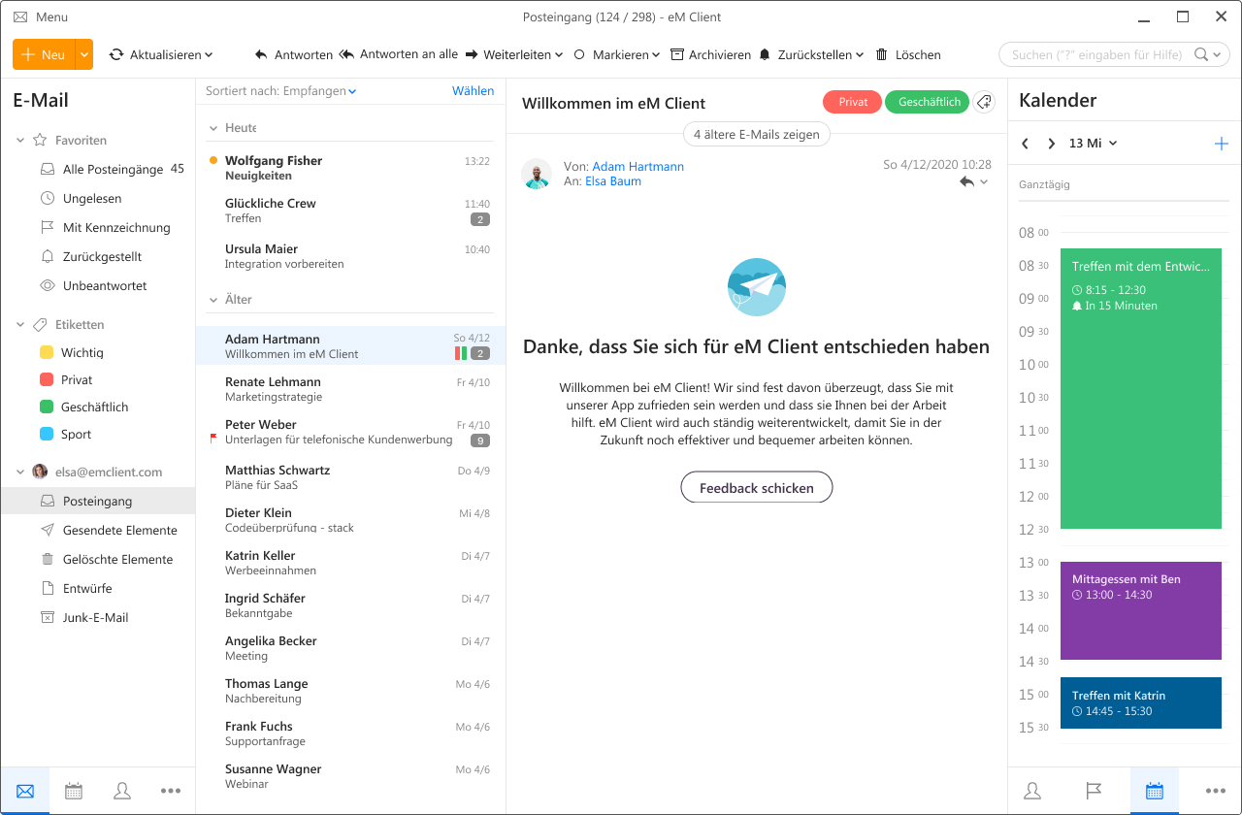The image size is (1242, 815).
Task: Change sort order via Empfangen dropdown
Action: [320, 91]
